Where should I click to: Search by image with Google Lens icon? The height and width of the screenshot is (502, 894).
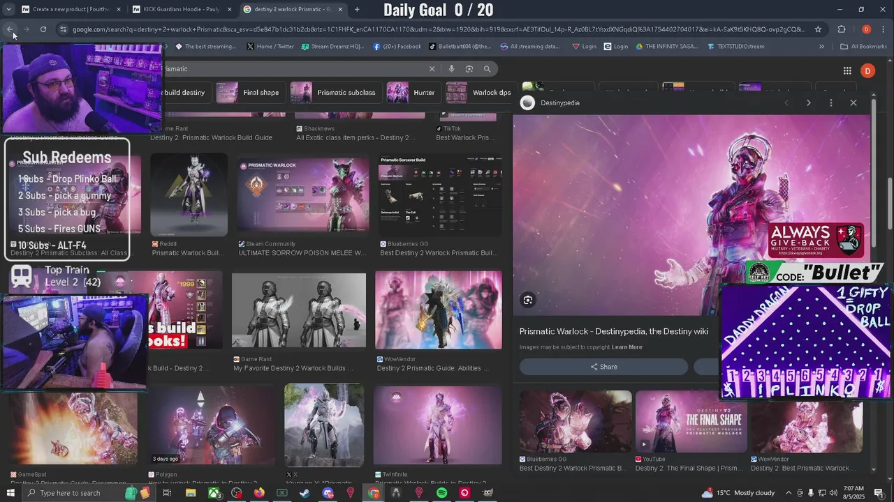tap(469, 68)
